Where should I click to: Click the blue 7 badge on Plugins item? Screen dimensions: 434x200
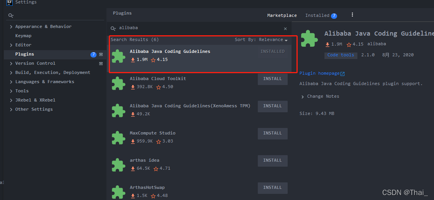coord(93,54)
